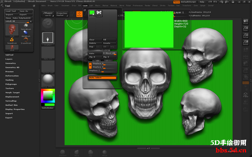Toggle Auto Select in Layer palette
Screen dimensions: 252x157
102,78
